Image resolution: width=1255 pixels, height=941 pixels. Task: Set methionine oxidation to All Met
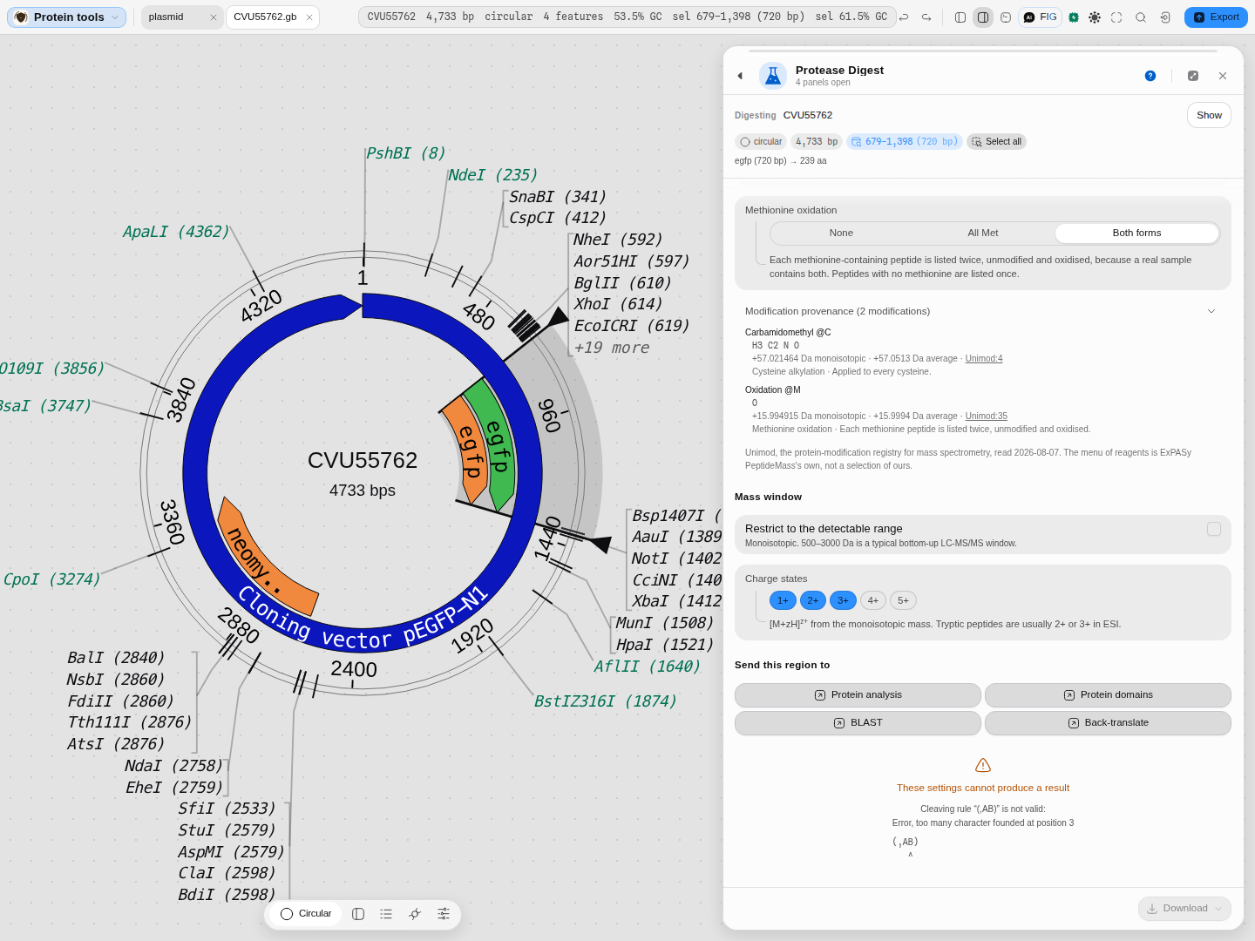(983, 233)
